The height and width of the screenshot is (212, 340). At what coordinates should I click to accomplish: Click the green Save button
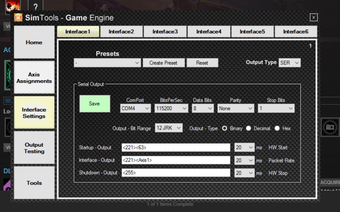[95, 104]
